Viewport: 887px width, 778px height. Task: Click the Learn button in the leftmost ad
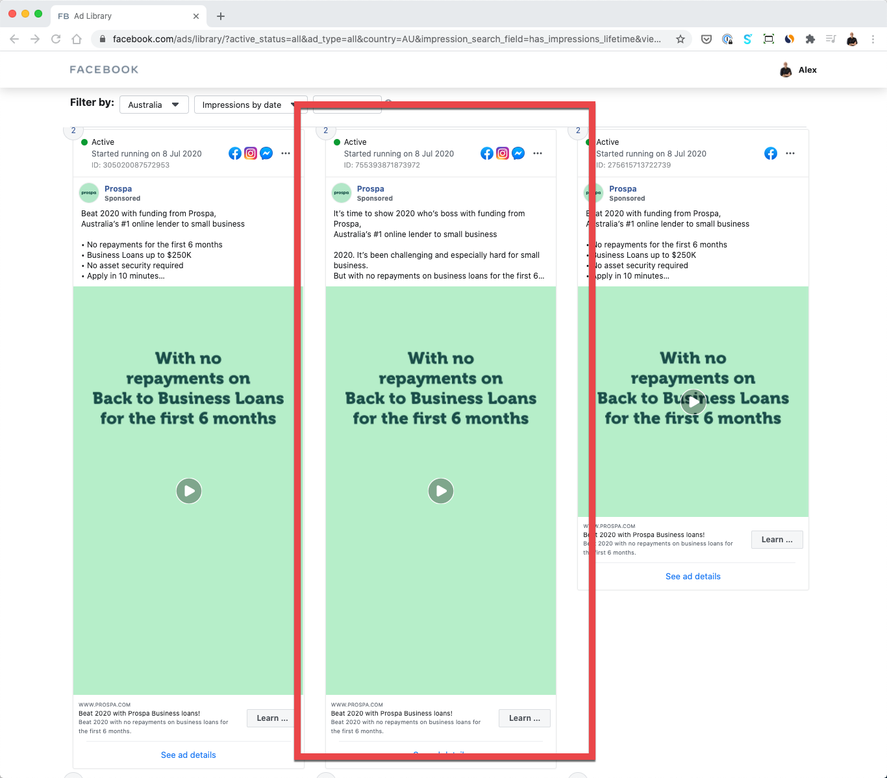[272, 718]
